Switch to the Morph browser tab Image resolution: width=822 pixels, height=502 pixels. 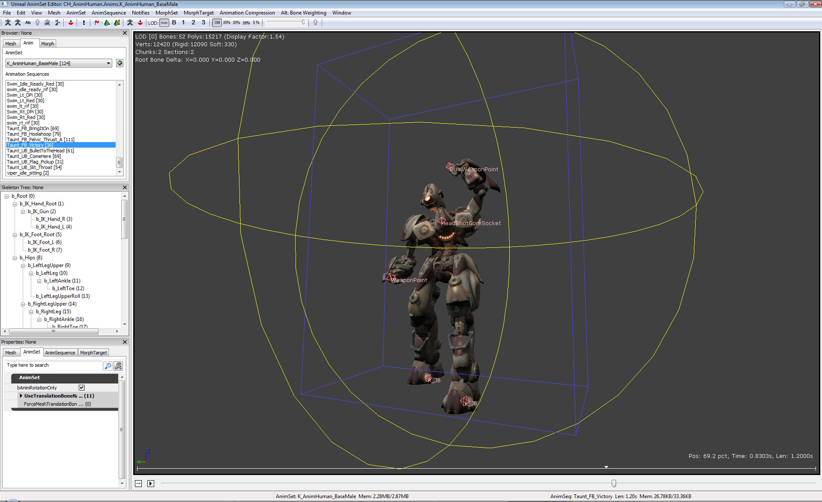coord(48,44)
